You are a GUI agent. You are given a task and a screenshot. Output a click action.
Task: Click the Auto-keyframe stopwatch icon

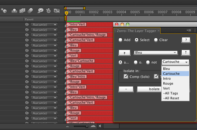click(48, 10)
